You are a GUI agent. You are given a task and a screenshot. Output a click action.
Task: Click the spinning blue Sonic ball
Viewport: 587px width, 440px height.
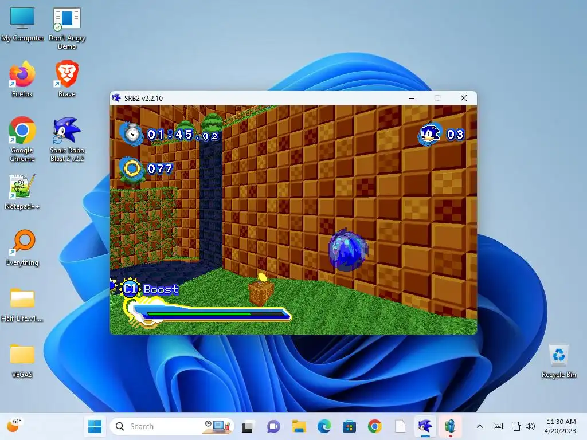pyautogui.click(x=348, y=250)
